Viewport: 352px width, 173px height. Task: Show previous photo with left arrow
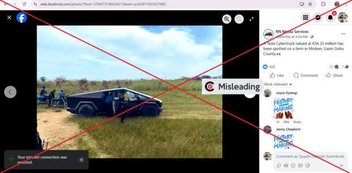pyautogui.click(x=10, y=92)
